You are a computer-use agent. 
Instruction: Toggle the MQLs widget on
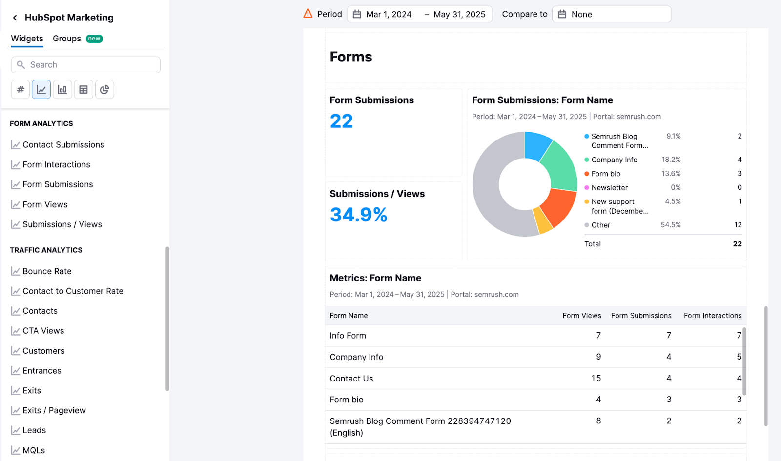(x=34, y=450)
